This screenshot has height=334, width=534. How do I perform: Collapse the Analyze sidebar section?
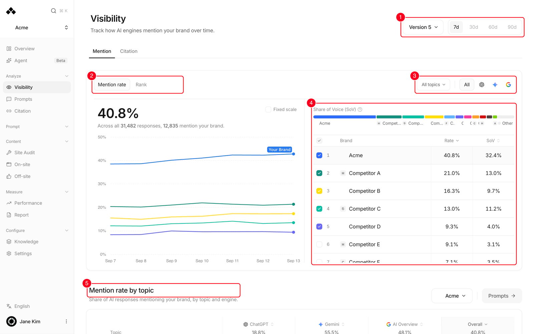coord(37,76)
